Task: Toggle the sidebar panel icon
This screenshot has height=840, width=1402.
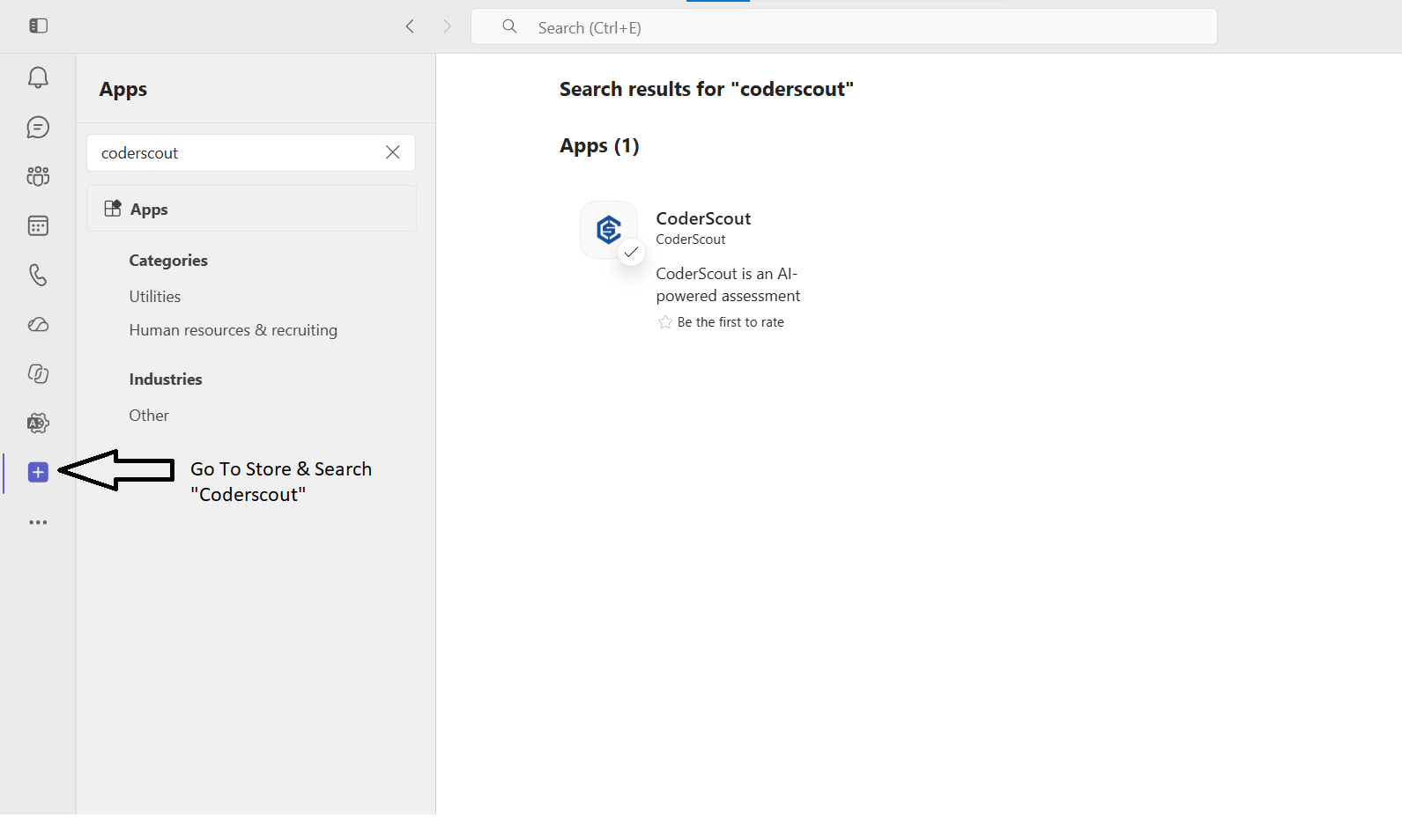Action: tap(38, 26)
